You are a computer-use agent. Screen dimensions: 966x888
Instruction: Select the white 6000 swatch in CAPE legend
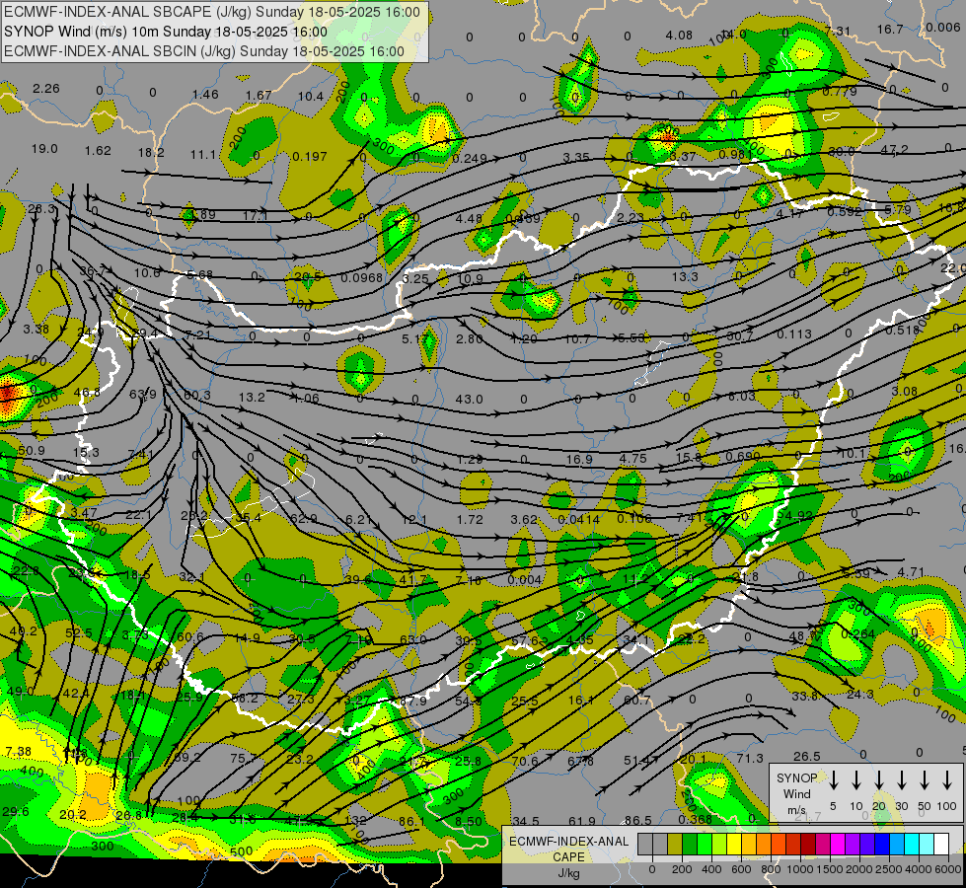[940, 844]
